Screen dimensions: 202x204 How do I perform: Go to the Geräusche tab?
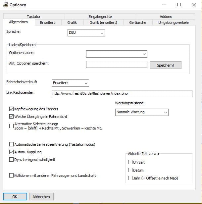pos(138,23)
